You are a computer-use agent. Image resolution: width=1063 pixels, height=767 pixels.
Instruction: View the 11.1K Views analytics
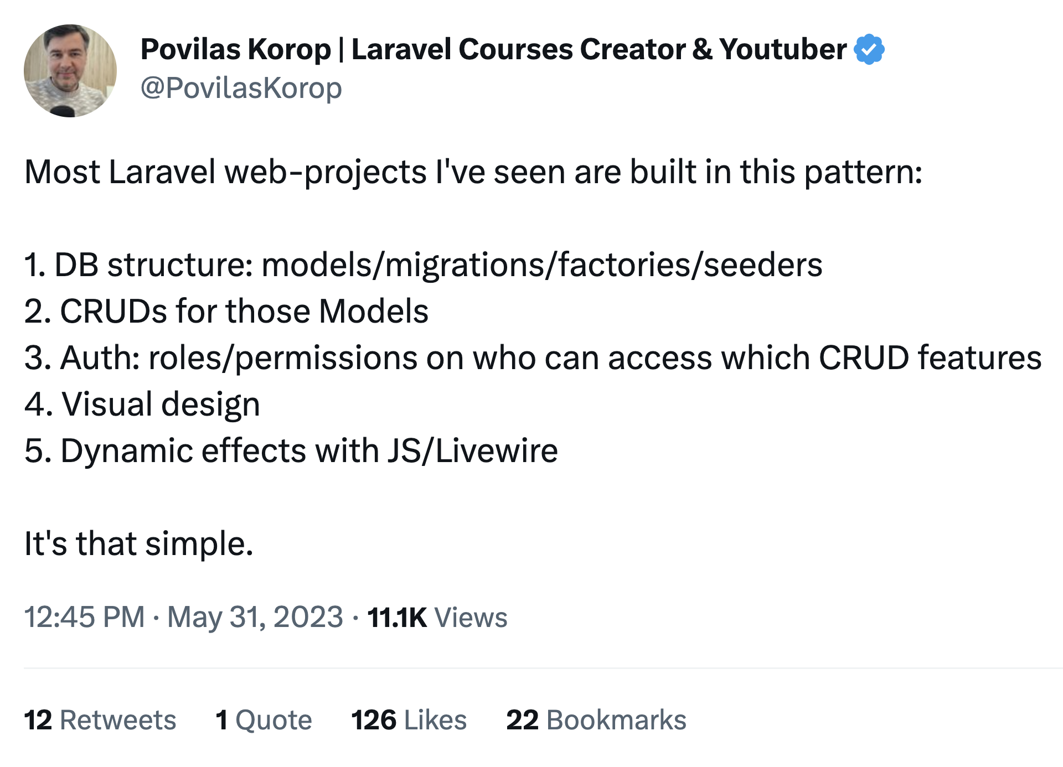437,617
